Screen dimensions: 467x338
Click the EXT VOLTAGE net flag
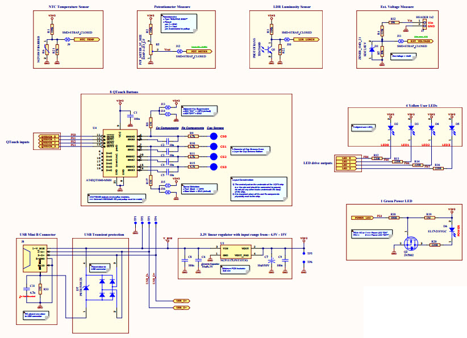421,41
